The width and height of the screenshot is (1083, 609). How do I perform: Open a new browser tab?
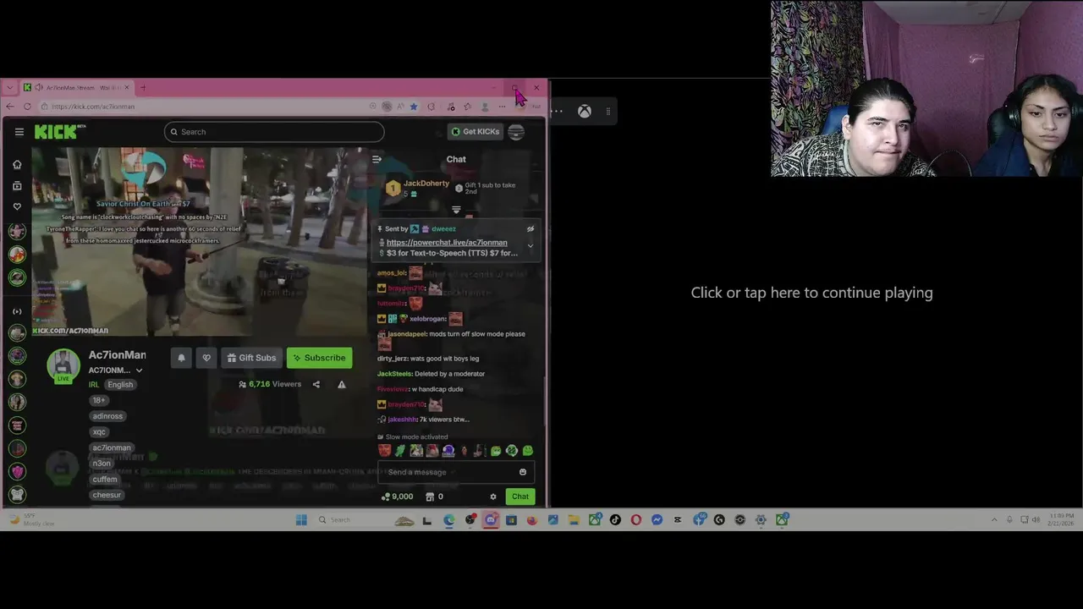point(142,88)
